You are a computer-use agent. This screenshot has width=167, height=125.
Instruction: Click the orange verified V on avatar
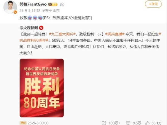tap(15, 12)
